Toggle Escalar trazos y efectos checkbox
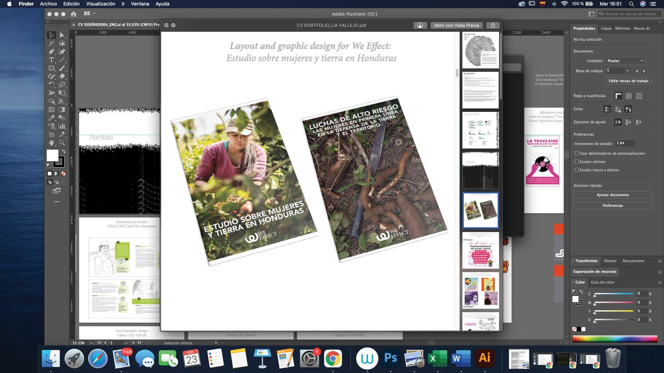The image size is (664, 373). pyautogui.click(x=577, y=170)
